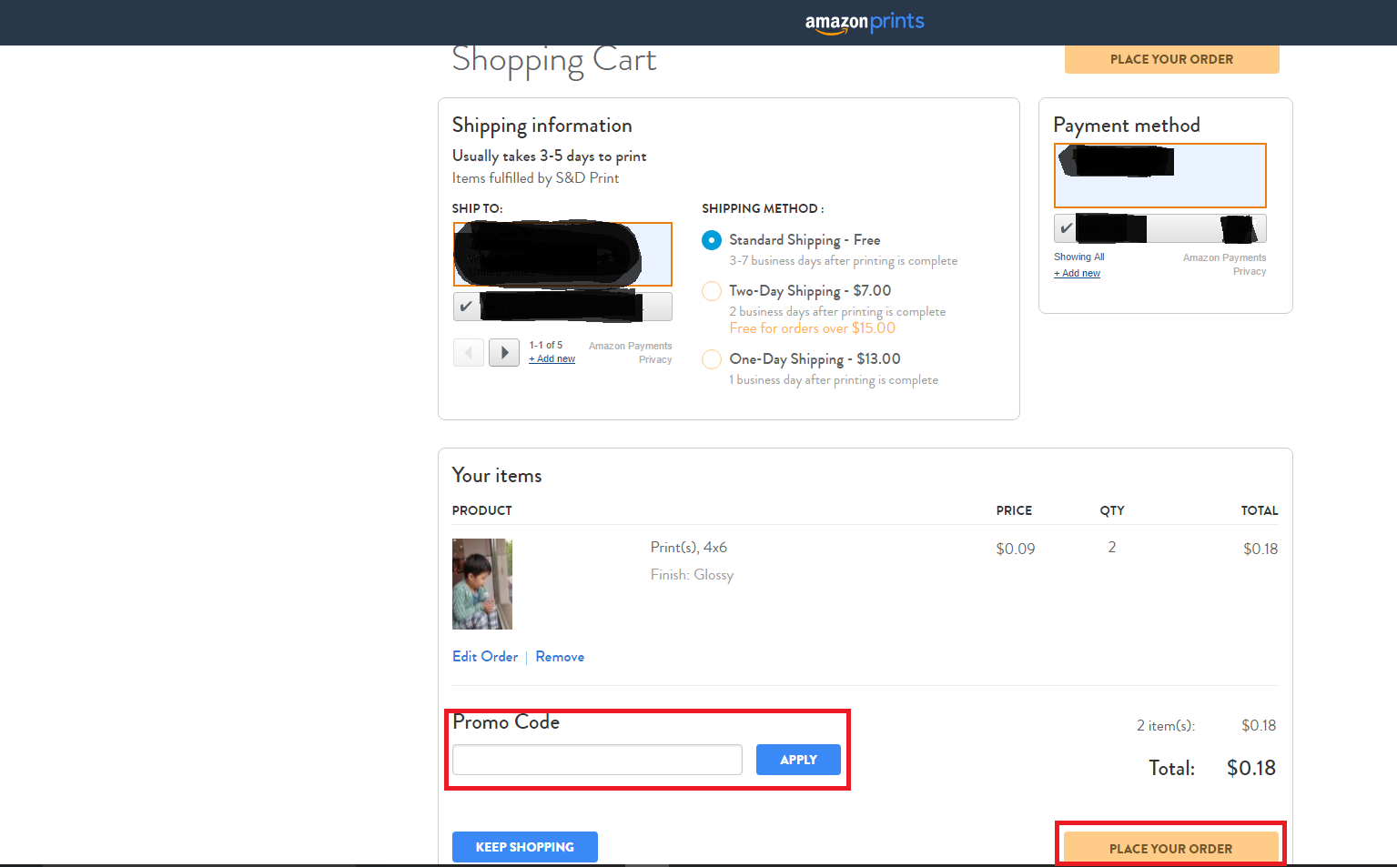Click the Amazon Prints logo
The image size is (1397, 867).
[x=864, y=22]
